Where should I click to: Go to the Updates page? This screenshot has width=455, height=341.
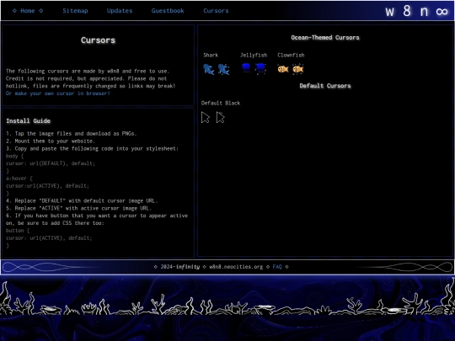tap(120, 11)
